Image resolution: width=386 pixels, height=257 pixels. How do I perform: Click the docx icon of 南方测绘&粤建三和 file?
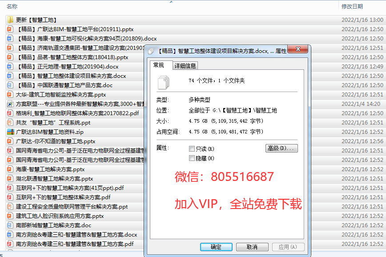click(10, 235)
